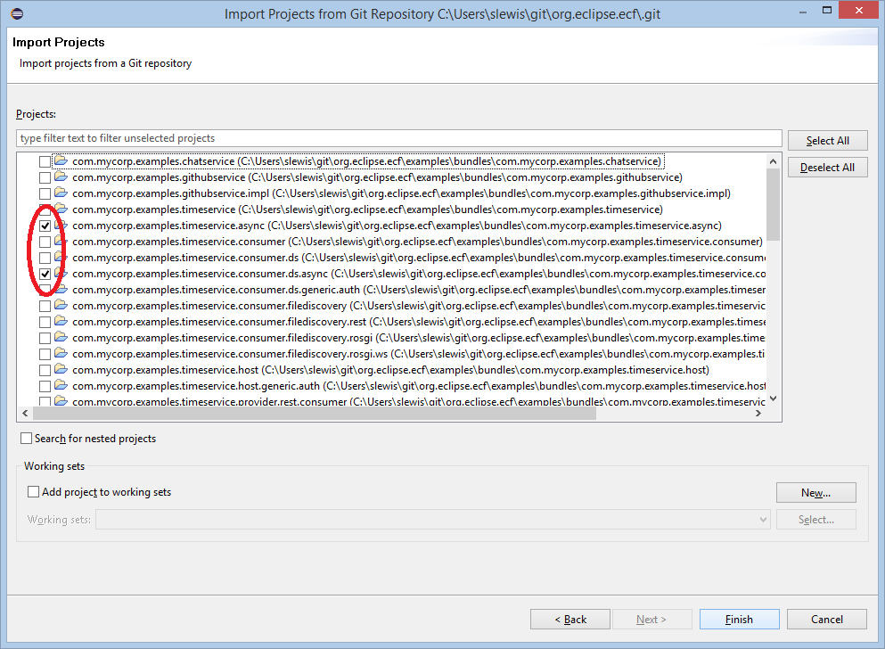Check the com.mycorp.examples.githubservice checkbox
The height and width of the screenshot is (649, 885).
[45, 177]
